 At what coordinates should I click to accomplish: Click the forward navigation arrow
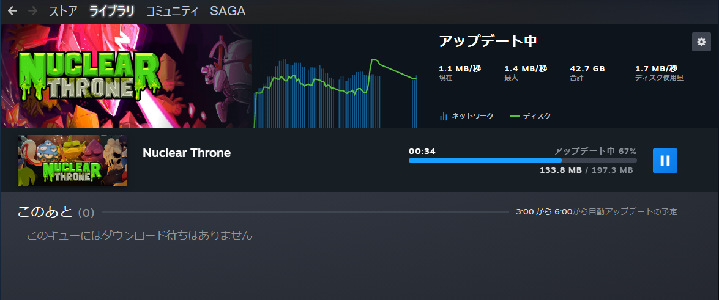(32, 11)
